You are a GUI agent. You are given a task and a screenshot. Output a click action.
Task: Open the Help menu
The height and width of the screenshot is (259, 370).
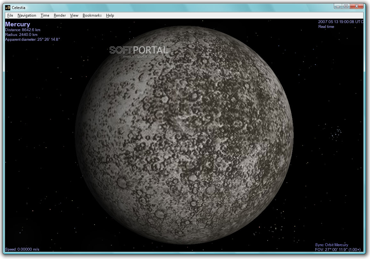coord(110,15)
